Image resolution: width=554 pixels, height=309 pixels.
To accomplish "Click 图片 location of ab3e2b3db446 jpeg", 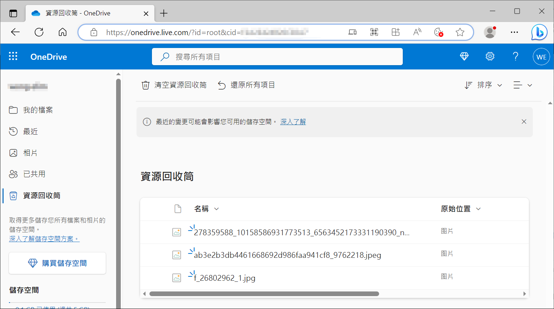I will [447, 254].
